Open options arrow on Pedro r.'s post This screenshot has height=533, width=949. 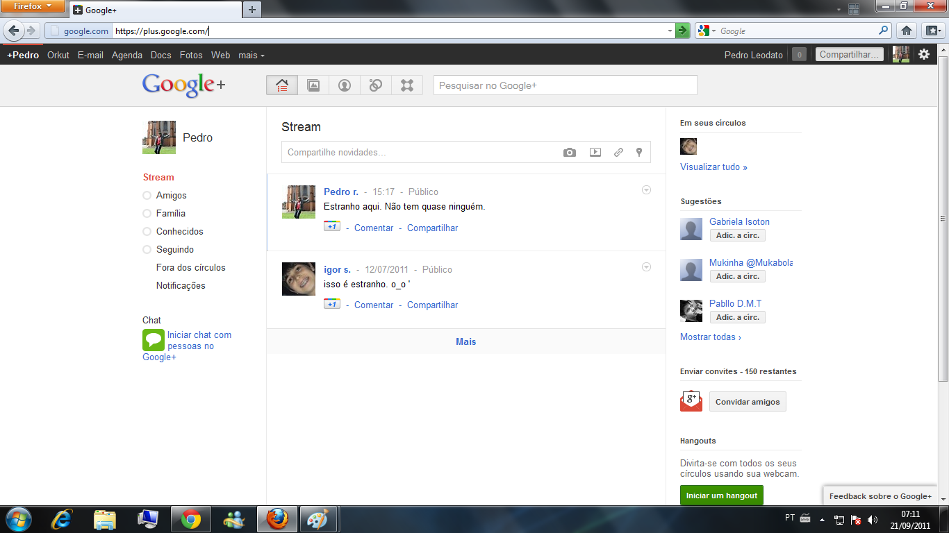[646, 190]
